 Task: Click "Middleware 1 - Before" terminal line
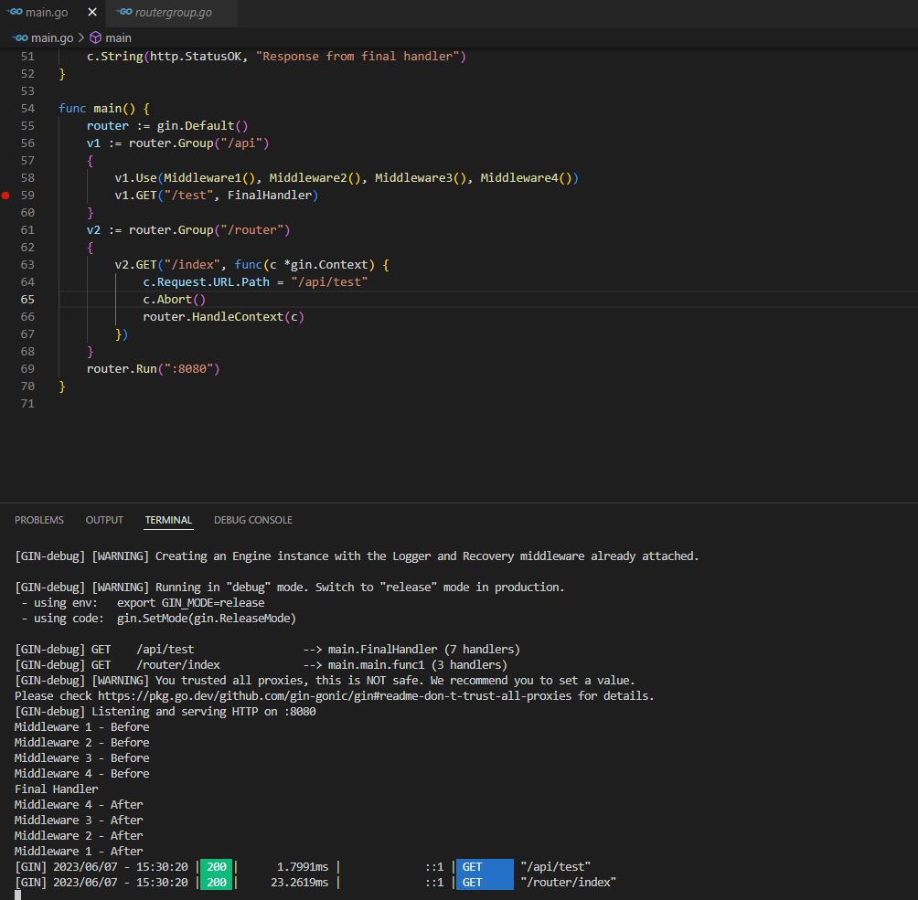pyautogui.click(x=82, y=726)
